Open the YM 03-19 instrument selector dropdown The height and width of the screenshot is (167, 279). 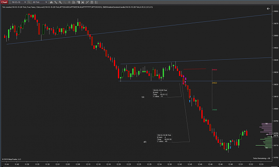18,2
